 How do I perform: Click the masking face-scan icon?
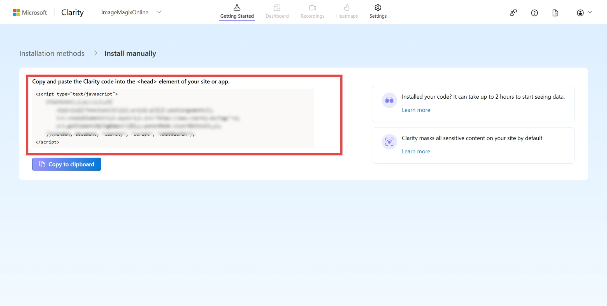[389, 142]
